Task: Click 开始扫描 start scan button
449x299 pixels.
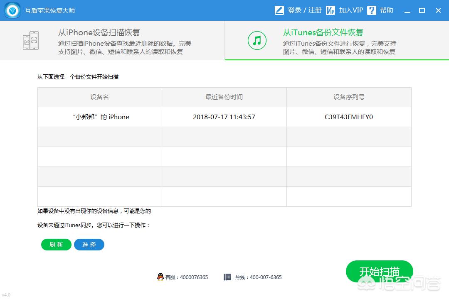Action: pyautogui.click(x=380, y=271)
